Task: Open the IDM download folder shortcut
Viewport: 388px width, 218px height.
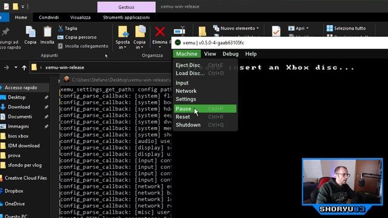Action: (x=24, y=146)
